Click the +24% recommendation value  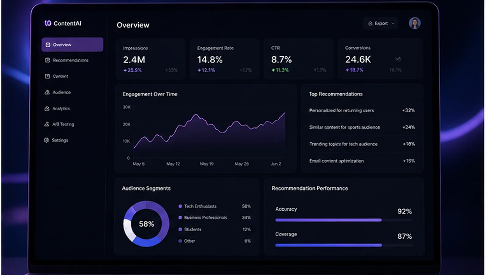click(409, 127)
